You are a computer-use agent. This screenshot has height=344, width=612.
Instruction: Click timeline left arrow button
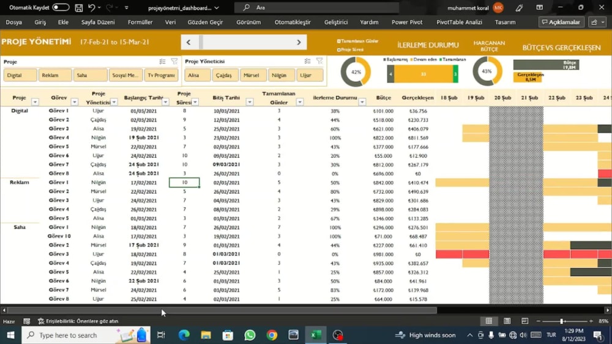pyautogui.click(x=188, y=42)
